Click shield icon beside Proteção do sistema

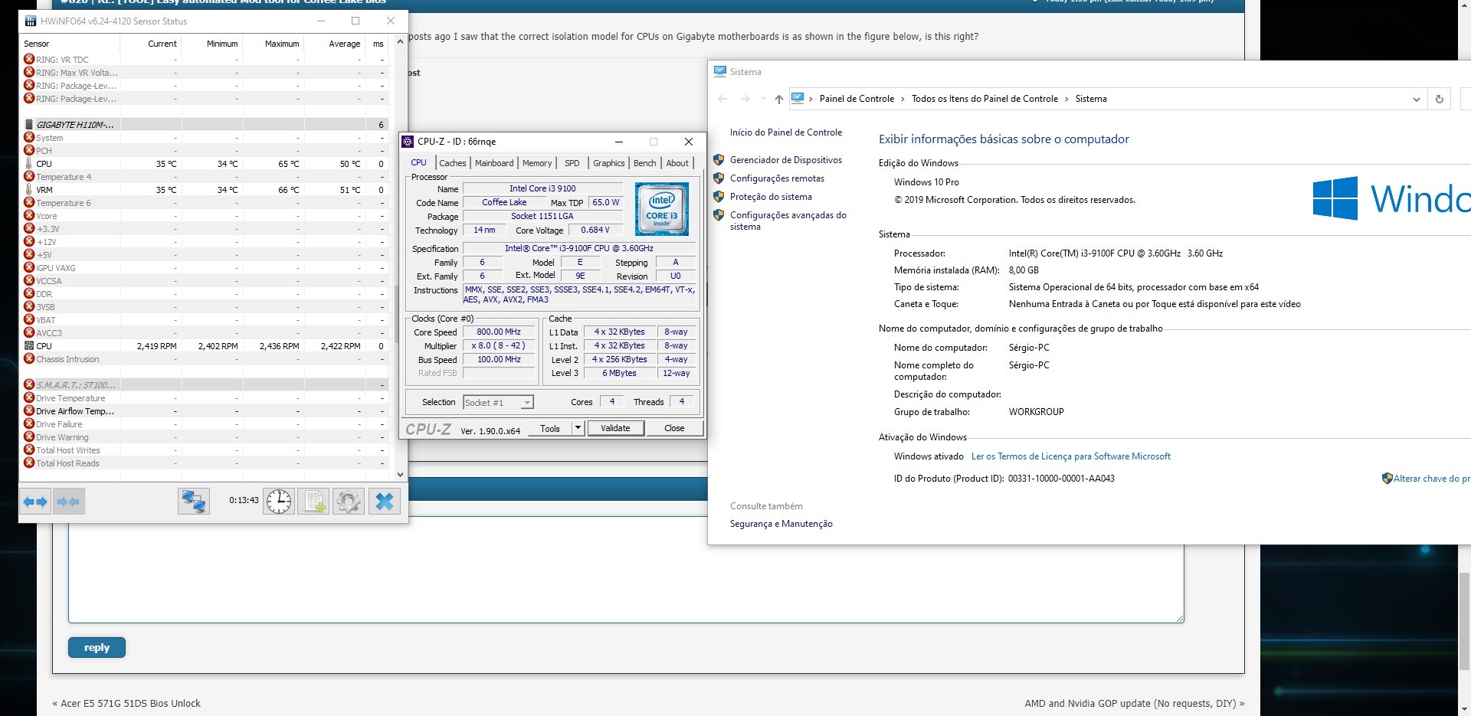719,197
